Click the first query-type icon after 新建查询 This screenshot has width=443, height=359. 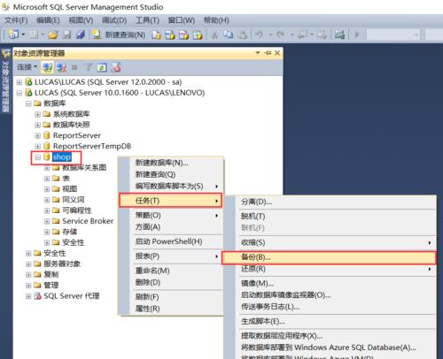pos(157,35)
